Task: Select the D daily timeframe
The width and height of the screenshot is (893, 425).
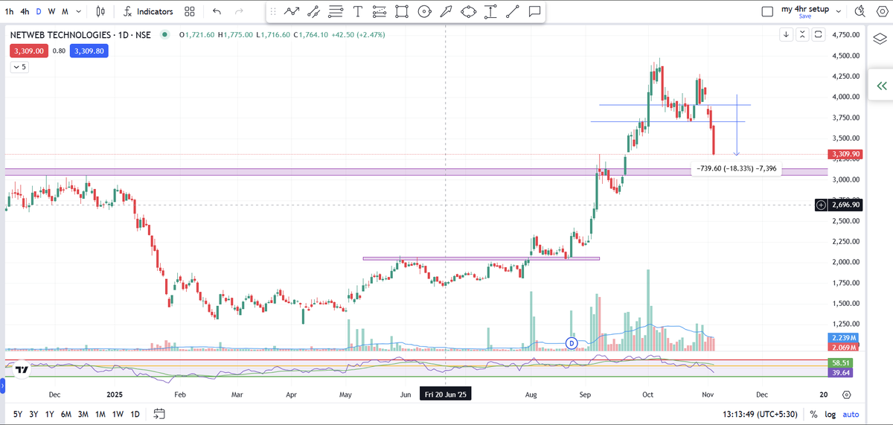Action: coord(39,12)
